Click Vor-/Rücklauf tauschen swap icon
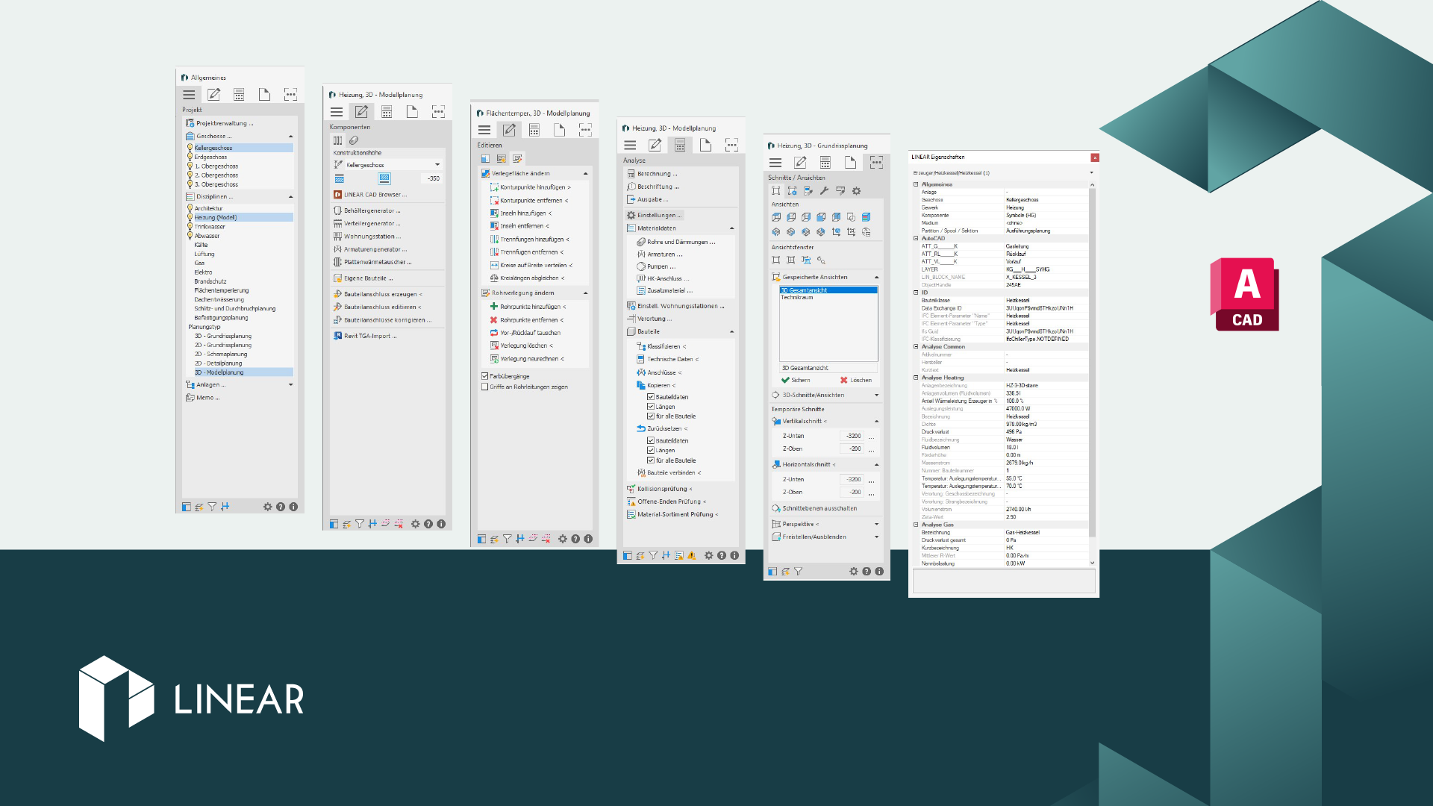This screenshot has height=806, width=1433. tap(493, 333)
